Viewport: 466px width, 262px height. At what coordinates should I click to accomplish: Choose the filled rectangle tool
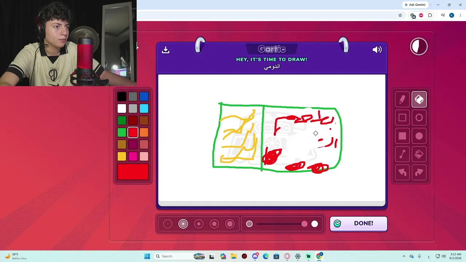(x=402, y=136)
